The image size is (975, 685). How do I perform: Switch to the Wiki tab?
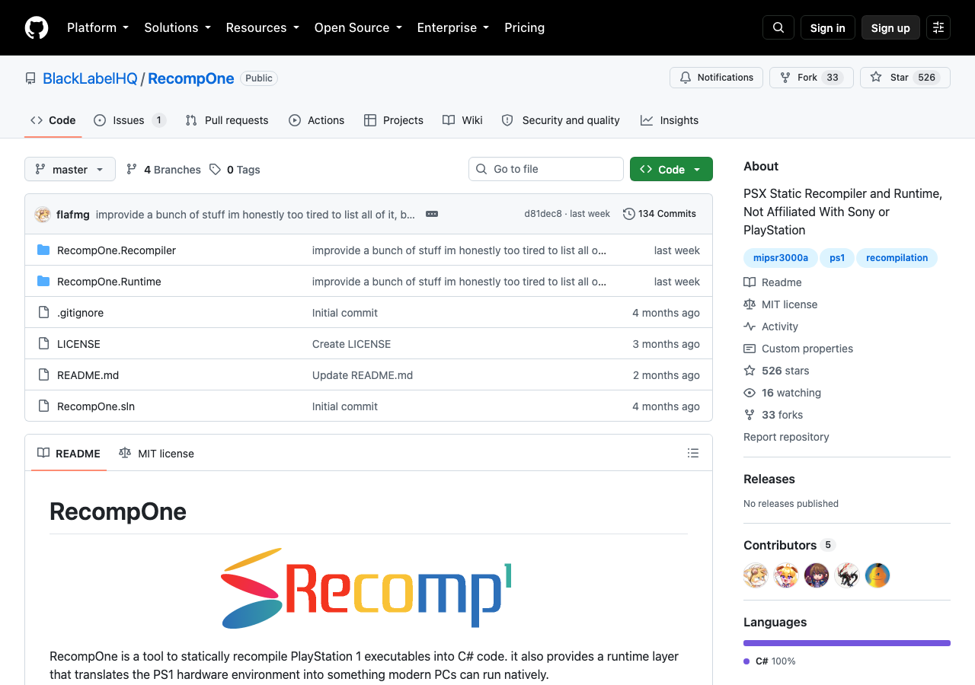click(462, 120)
